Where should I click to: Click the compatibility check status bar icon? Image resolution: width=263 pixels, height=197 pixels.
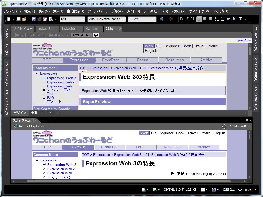point(144,190)
